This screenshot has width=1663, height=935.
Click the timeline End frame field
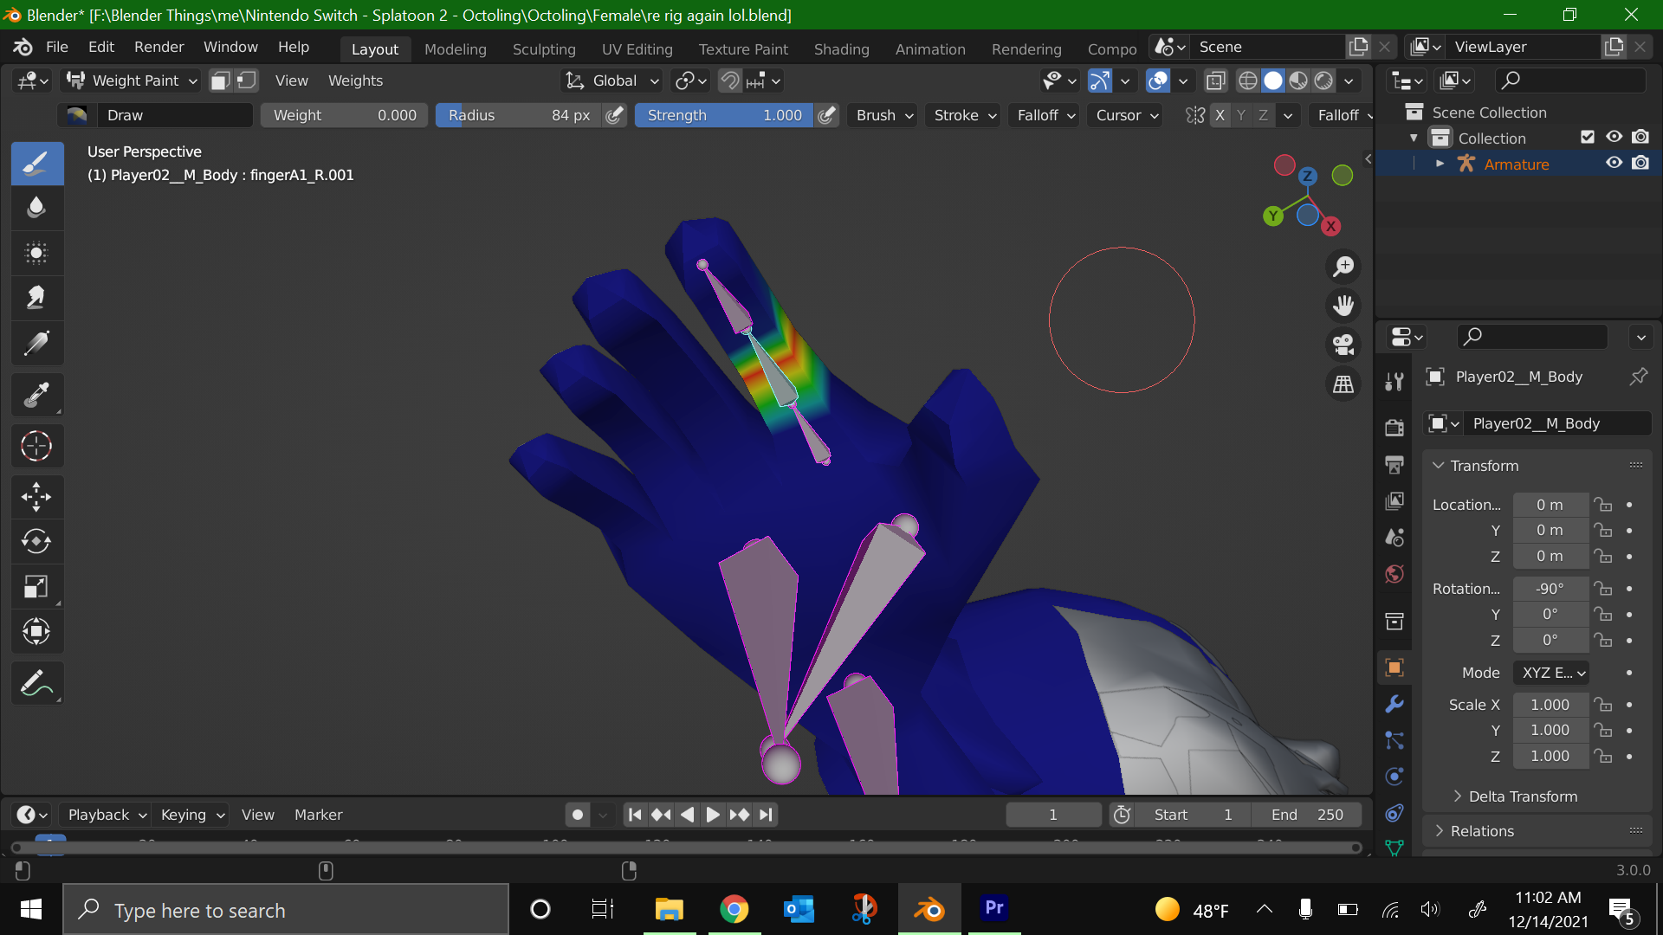pos(1307,815)
